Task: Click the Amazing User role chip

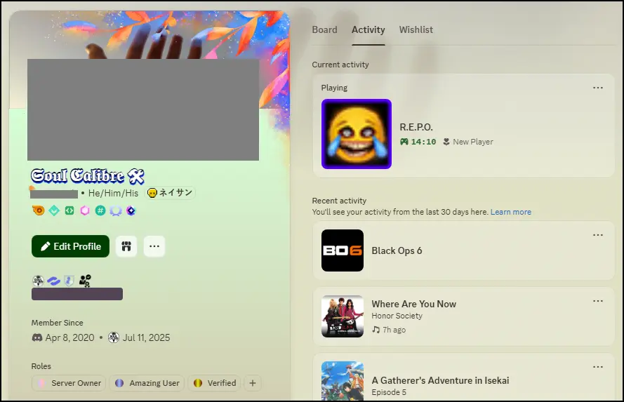Action: point(147,383)
